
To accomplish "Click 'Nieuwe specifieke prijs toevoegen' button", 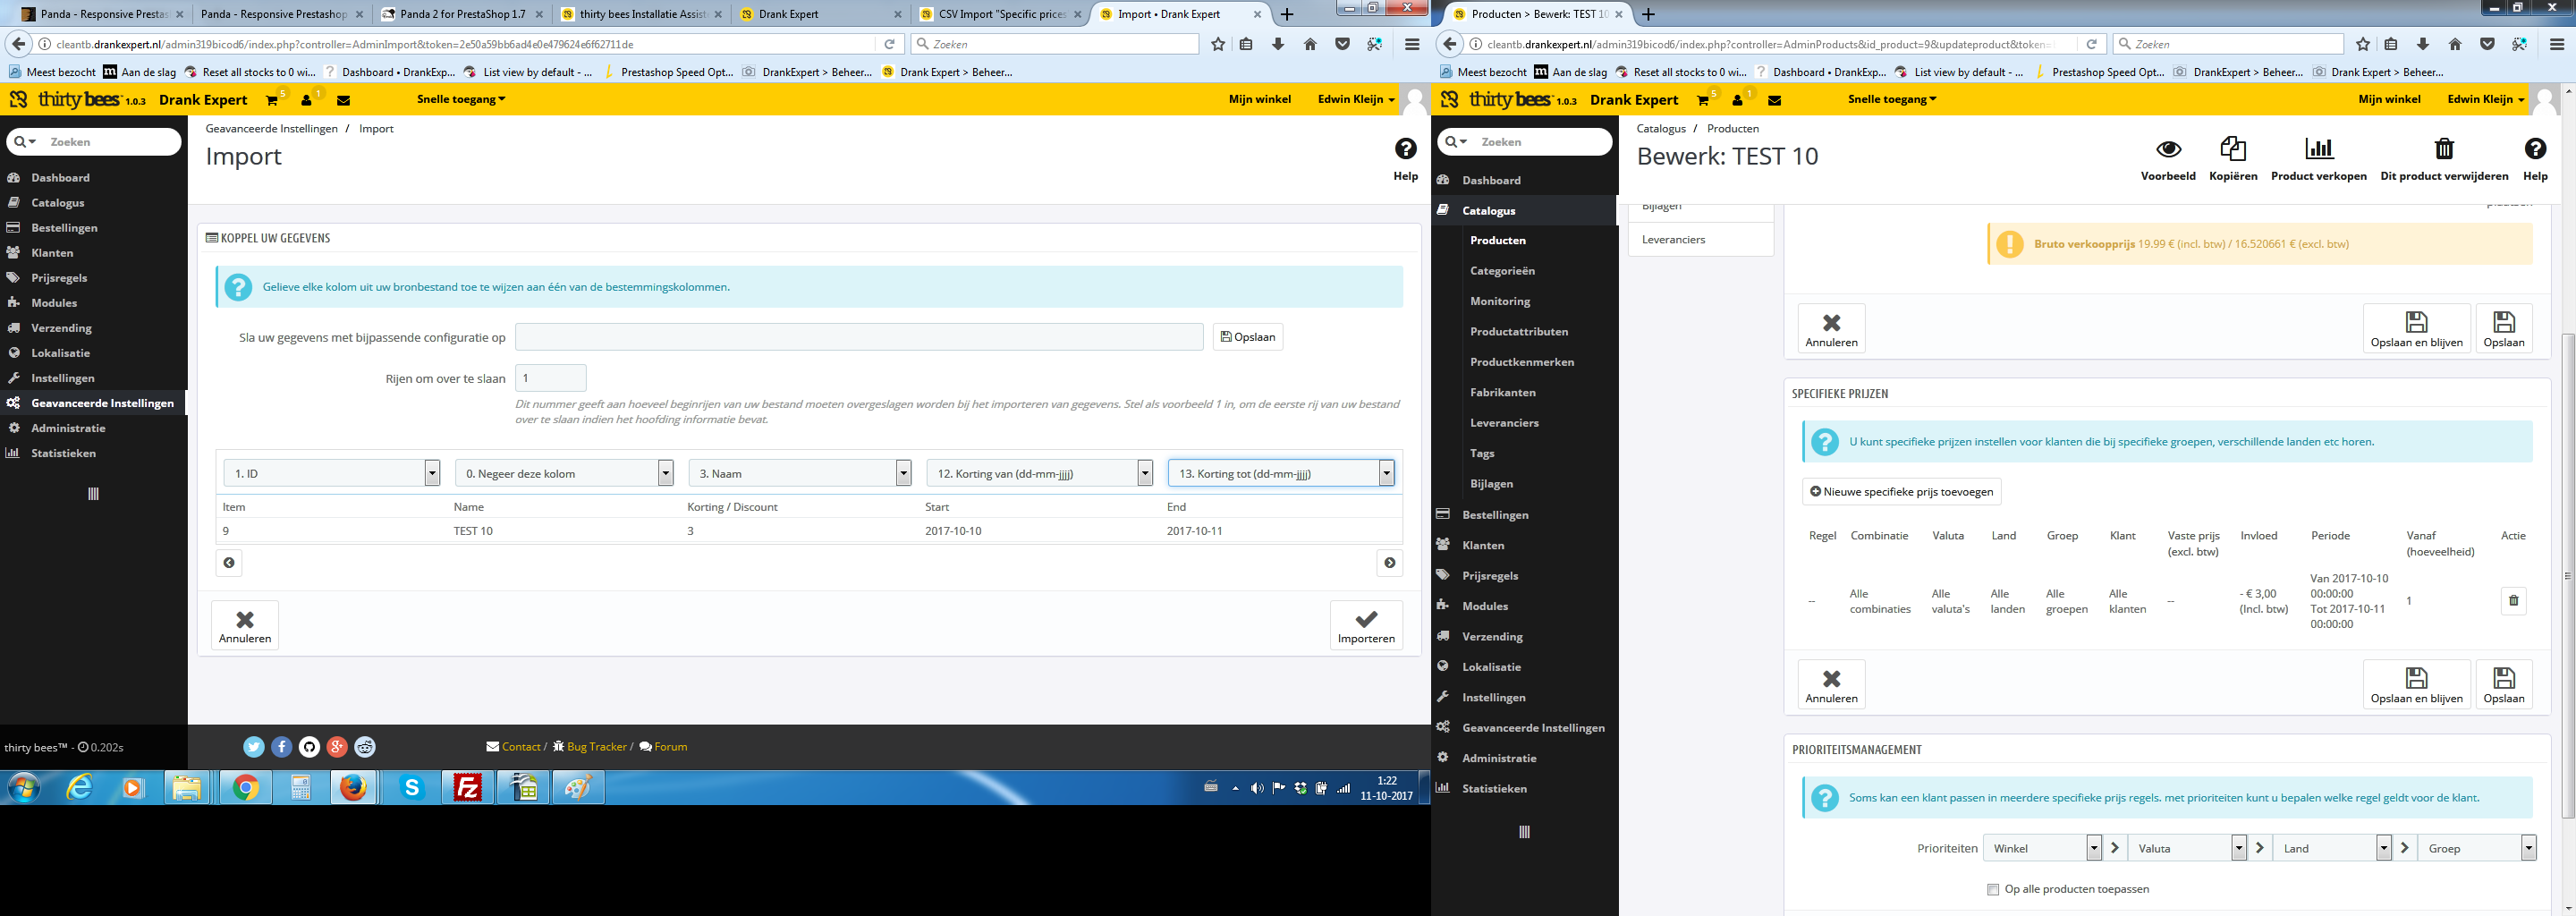I will pos(1901,492).
